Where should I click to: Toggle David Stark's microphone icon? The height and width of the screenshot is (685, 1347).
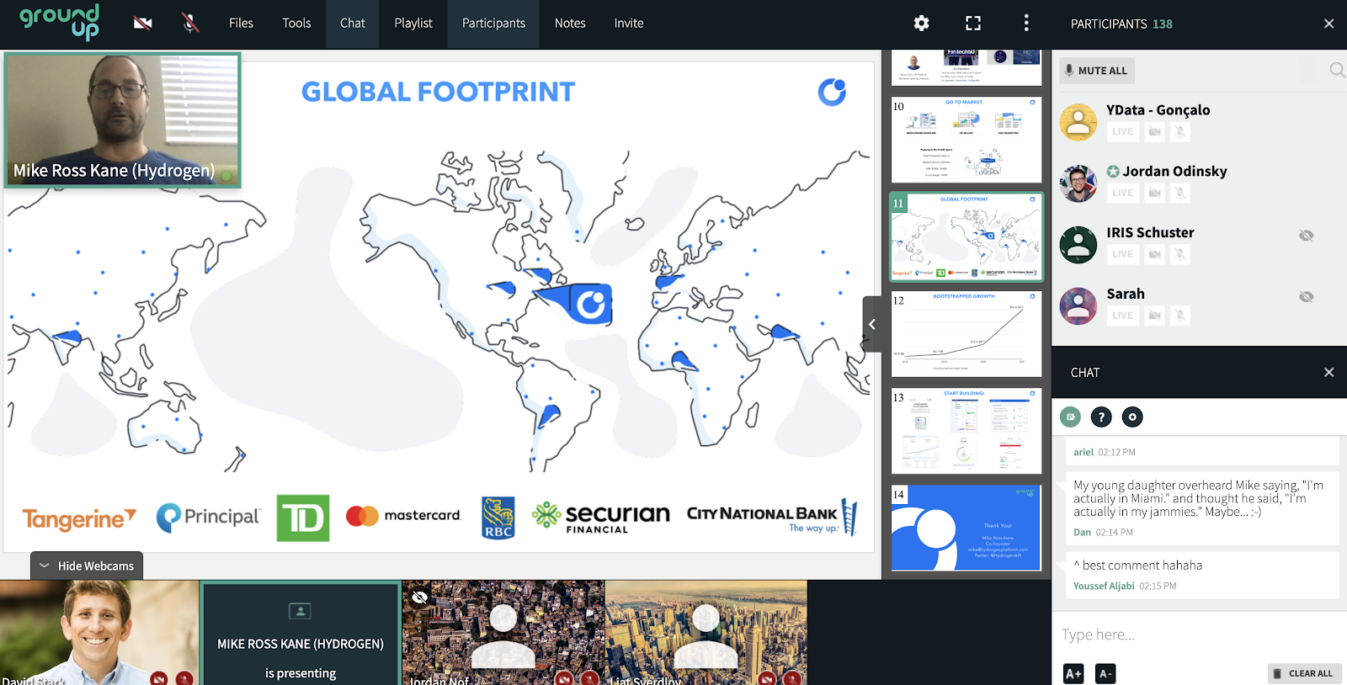[185, 678]
